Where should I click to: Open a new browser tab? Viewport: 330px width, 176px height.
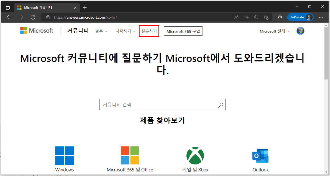click(85, 8)
